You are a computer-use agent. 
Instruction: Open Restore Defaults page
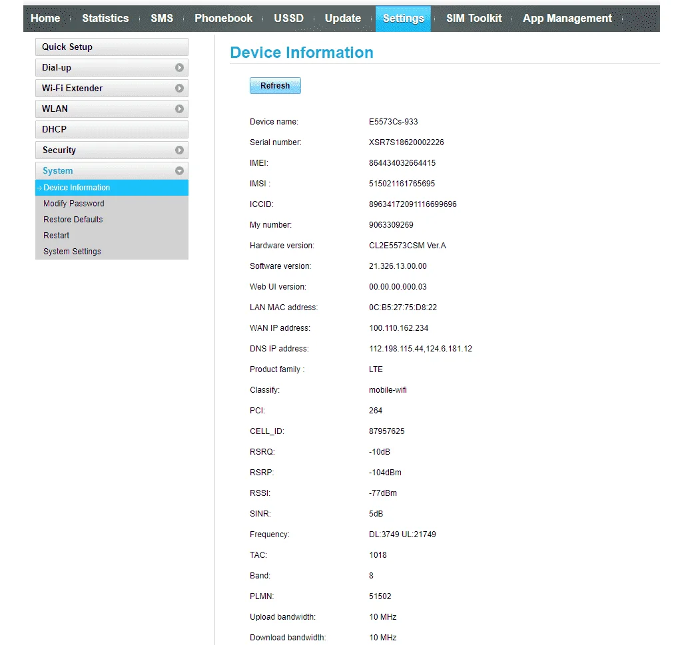click(73, 220)
